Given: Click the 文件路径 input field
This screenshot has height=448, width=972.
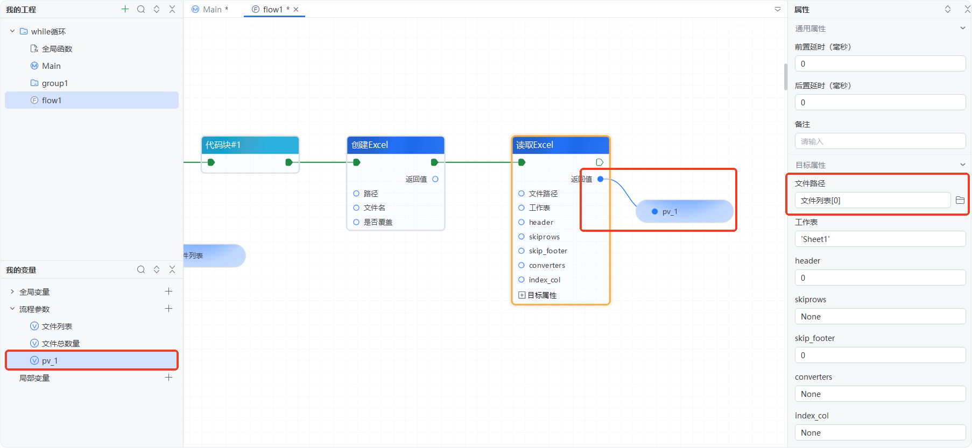Looking at the screenshot, I should tap(872, 200).
